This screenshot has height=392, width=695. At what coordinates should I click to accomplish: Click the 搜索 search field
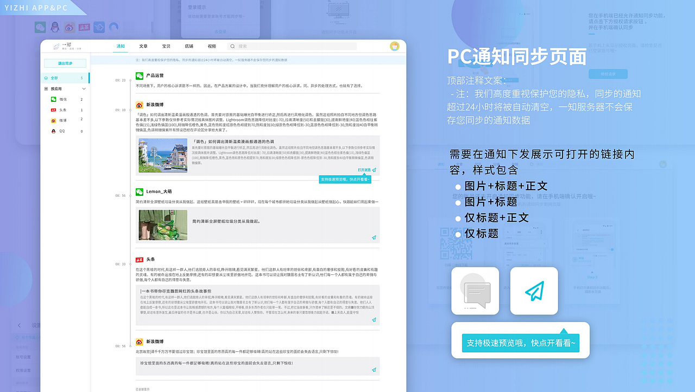coord(292,47)
